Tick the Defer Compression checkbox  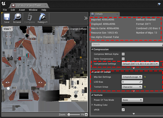pos(123,59)
